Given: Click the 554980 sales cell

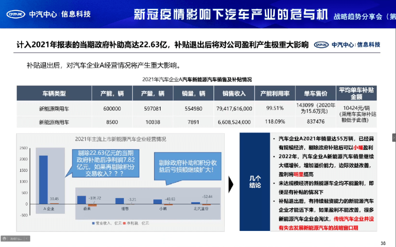Looking at the screenshot, I should click(194, 109).
